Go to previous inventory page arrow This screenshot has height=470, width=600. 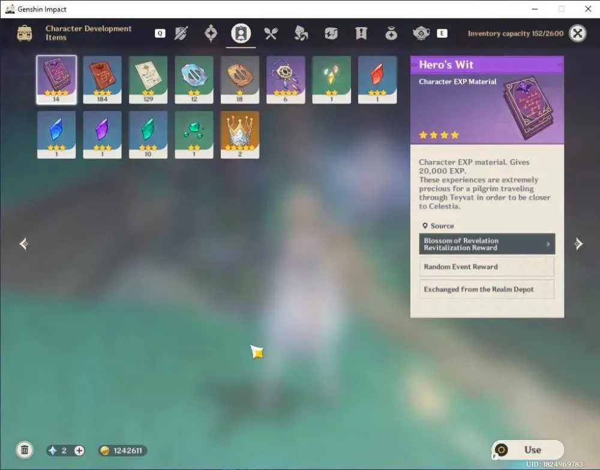pos(24,244)
